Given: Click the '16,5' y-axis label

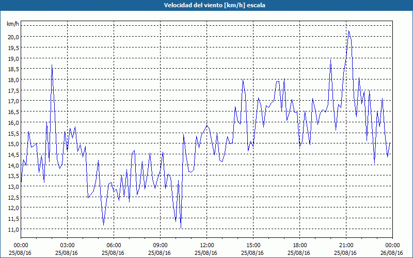Looking at the screenshot, I should [x=13, y=112].
